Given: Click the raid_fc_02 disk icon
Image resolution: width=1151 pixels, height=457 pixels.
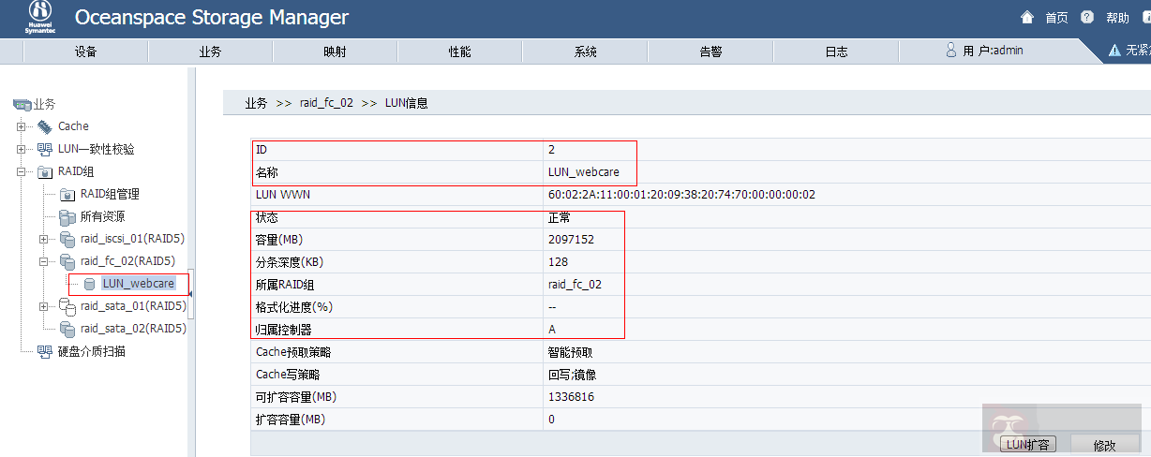Looking at the screenshot, I should click(67, 261).
